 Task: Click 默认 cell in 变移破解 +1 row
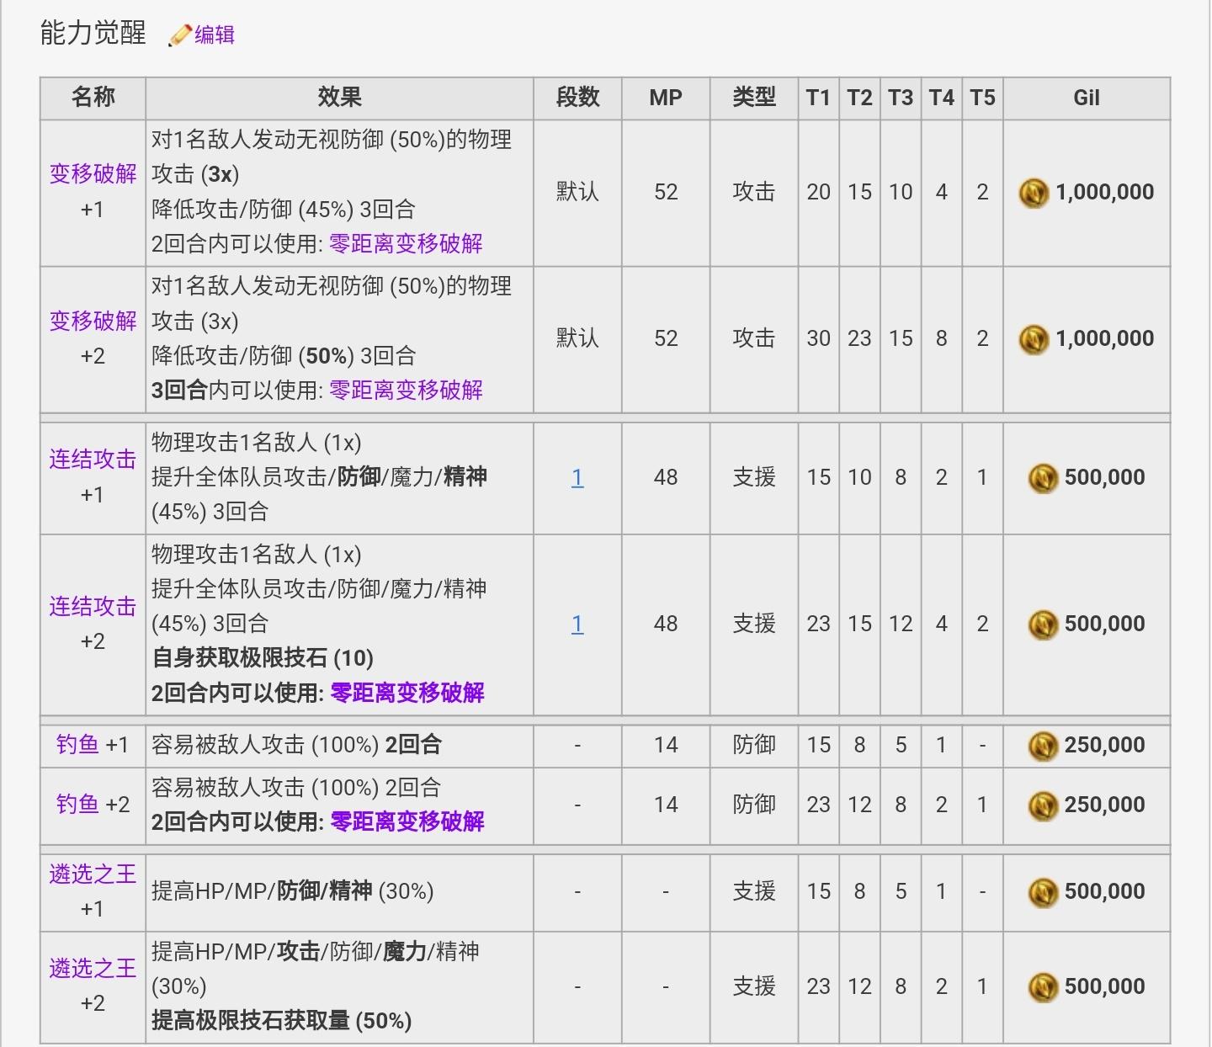[x=577, y=193]
